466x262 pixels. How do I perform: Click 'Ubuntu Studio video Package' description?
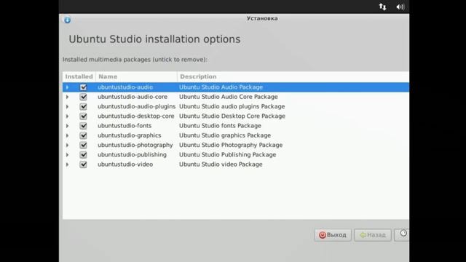coord(221,164)
